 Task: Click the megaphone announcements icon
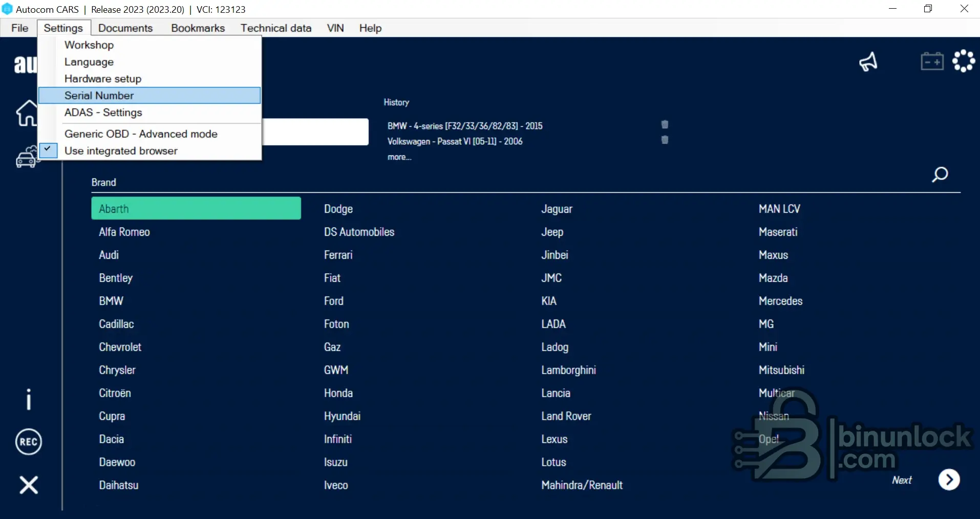[x=868, y=62]
